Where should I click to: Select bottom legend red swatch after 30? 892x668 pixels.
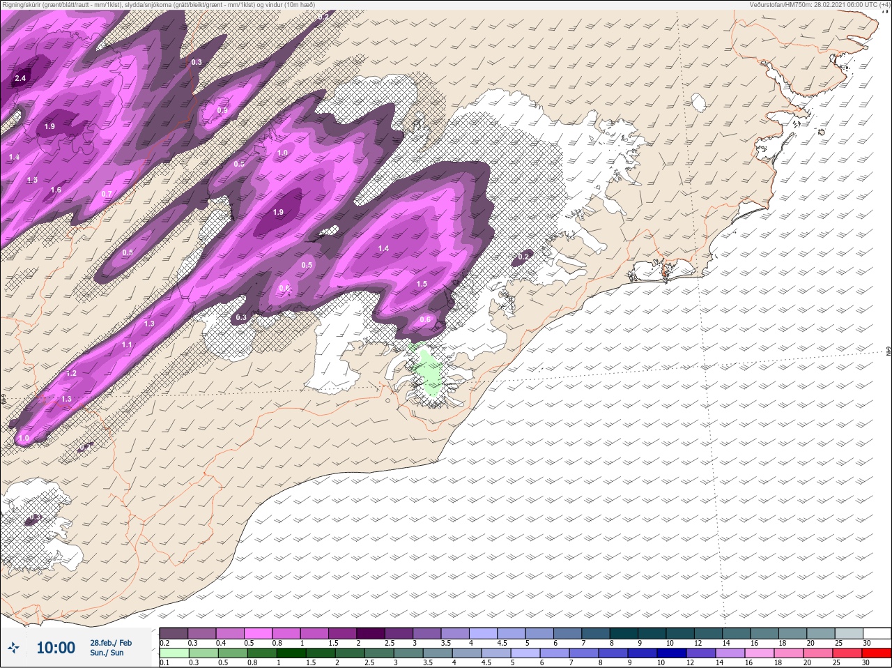877,653
